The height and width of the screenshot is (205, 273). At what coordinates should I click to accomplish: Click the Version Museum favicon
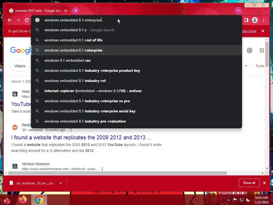click(15, 166)
